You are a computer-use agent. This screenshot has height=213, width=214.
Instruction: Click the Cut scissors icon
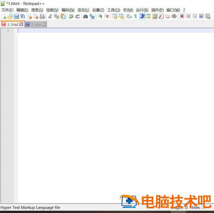(50, 16)
